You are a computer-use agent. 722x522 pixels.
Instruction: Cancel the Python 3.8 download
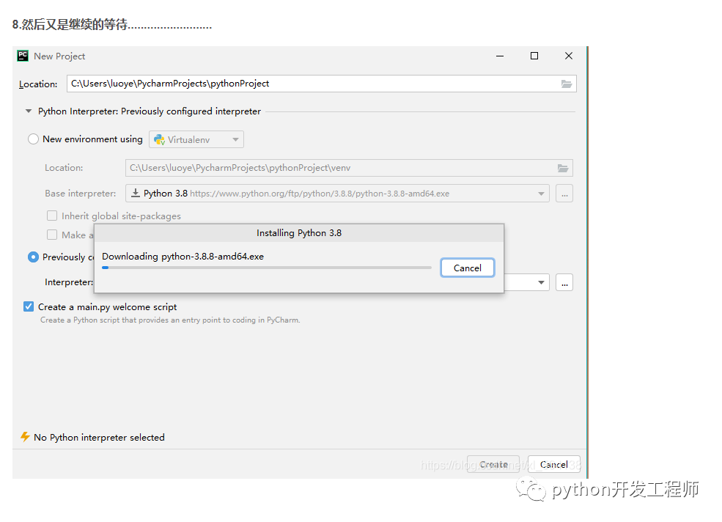point(468,268)
